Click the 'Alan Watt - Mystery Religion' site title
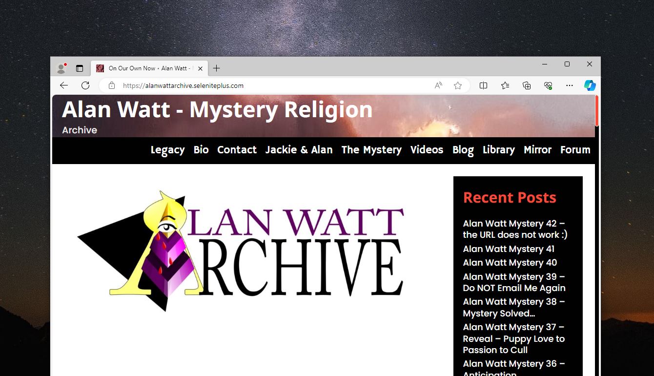The image size is (654, 376). point(217,109)
